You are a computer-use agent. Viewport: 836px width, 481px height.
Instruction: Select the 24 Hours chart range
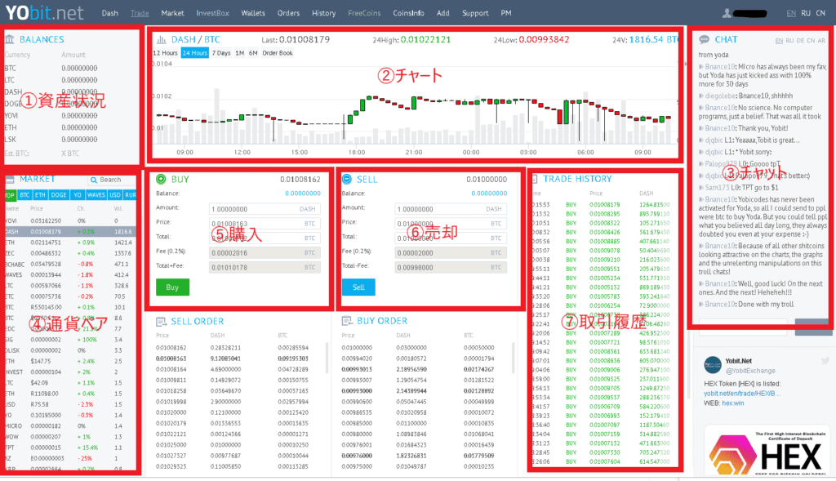coord(194,53)
